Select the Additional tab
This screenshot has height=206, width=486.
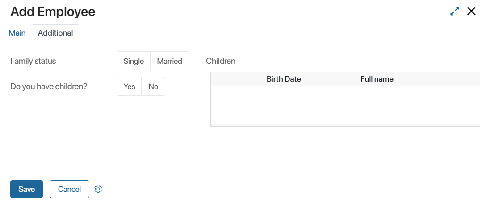(55, 33)
